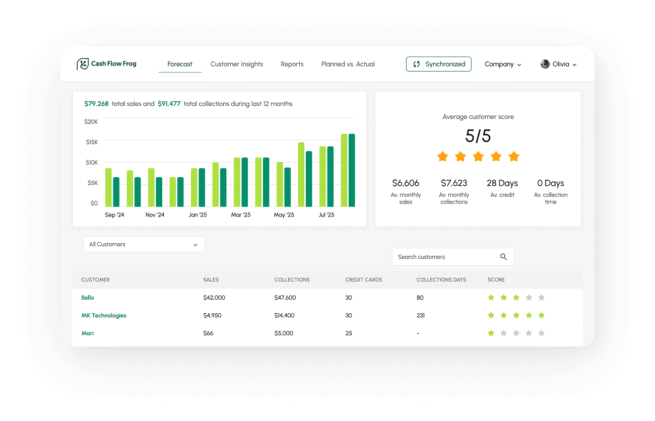This screenshot has height=421, width=655.
Task: Click the sync arrows icon in Synchronized button
Action: [417, 64]
